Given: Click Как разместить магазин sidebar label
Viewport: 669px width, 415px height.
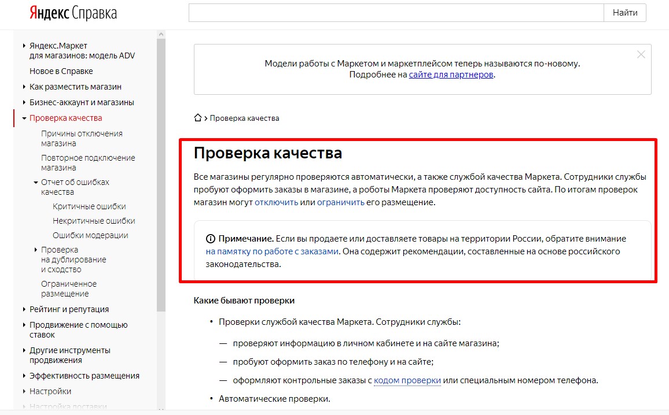Looking at the screenshot, I should coord(75,87).
